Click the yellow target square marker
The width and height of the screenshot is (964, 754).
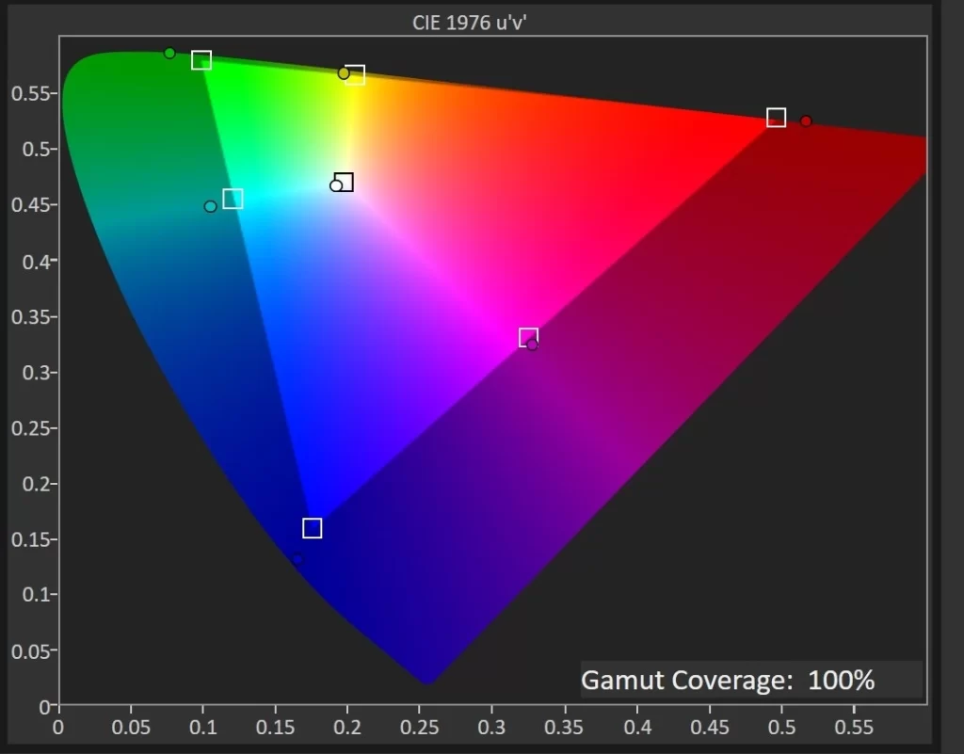pos(355,75)
